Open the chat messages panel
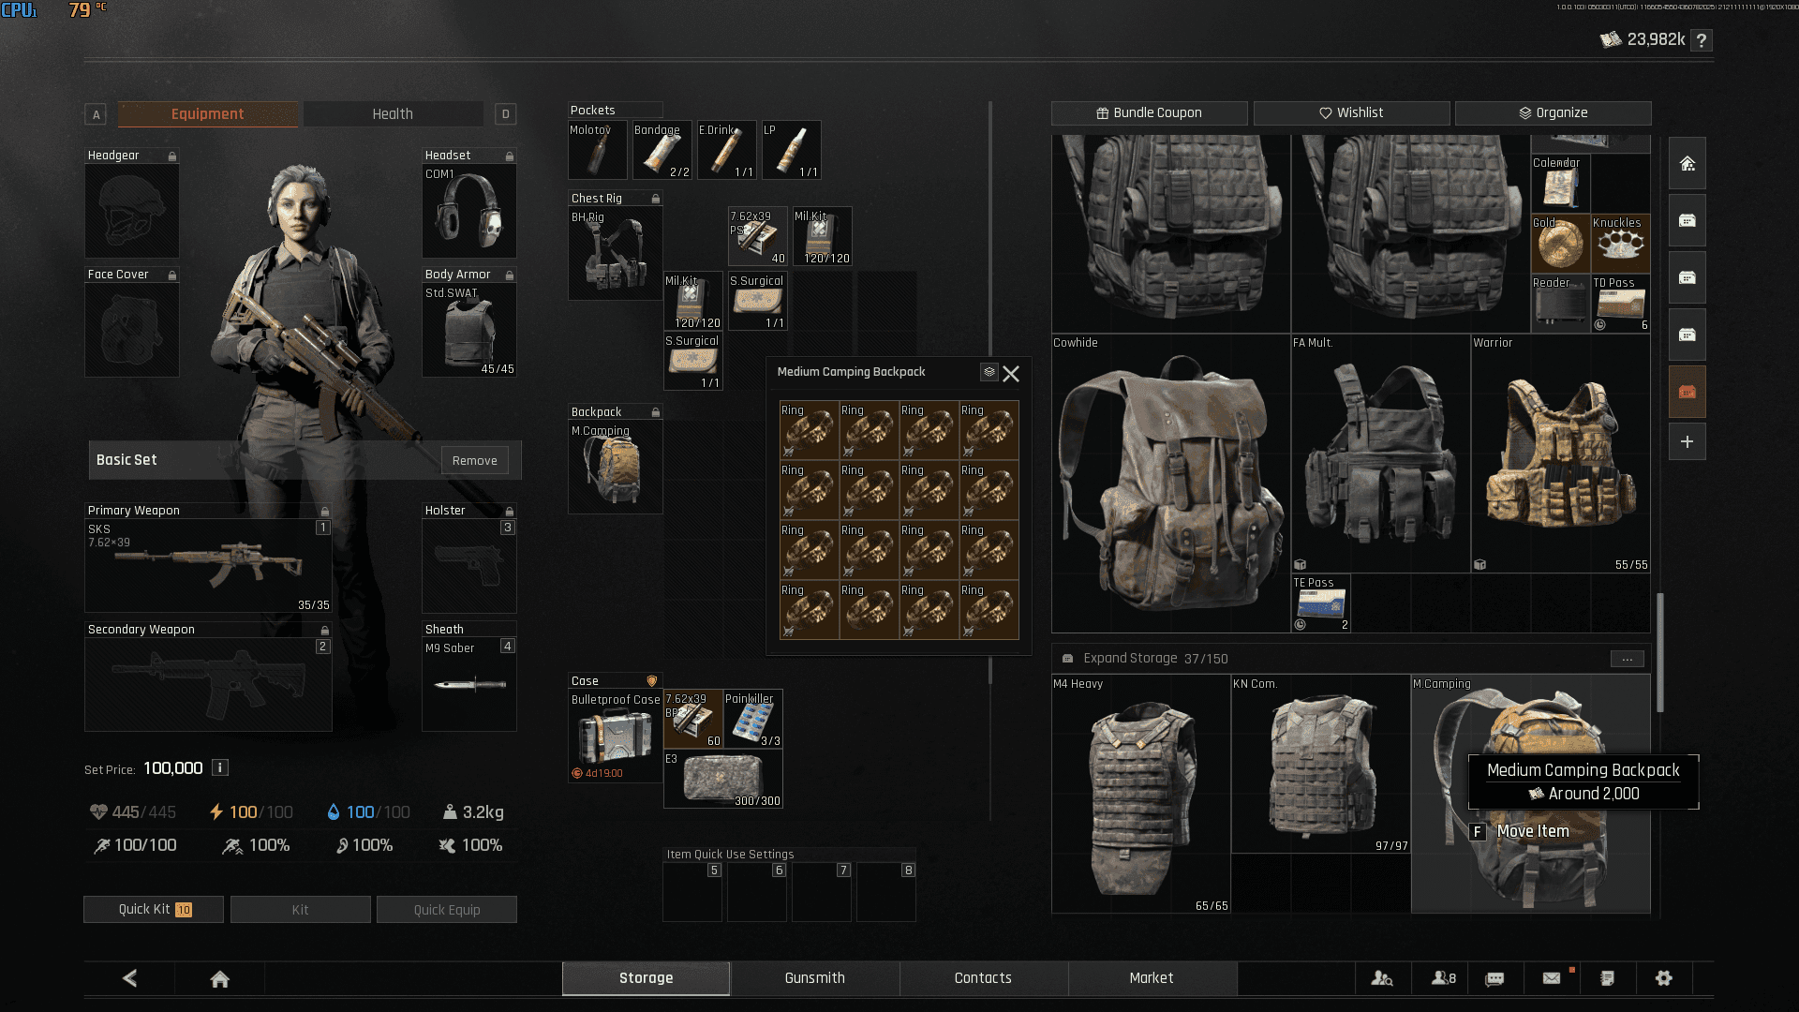1799x1012 pixels. point(1494,977)
